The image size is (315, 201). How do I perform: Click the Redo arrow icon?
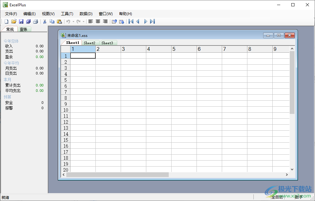coord(79,21)
